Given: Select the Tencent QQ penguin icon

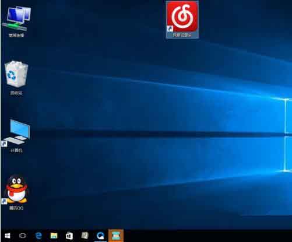Looking at the screenshot, I should (x=16, y=189).
